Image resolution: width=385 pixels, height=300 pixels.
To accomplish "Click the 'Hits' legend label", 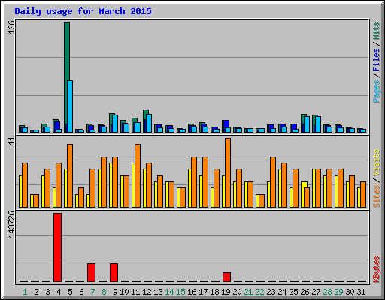I will click(376, 31).
